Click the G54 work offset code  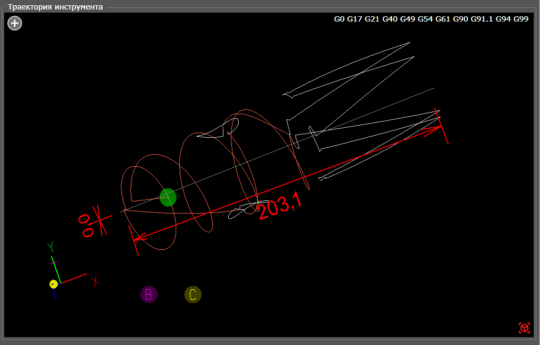click(x=425, y=19)
